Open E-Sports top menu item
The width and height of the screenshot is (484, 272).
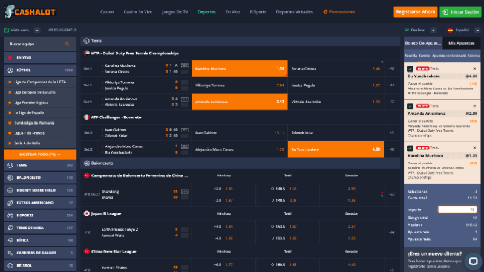(258, 11)
